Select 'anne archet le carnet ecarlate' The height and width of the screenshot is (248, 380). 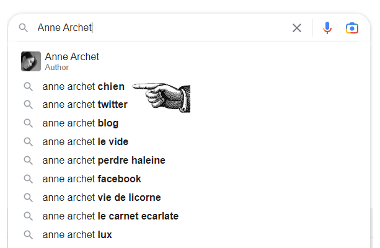pos(110,216)
